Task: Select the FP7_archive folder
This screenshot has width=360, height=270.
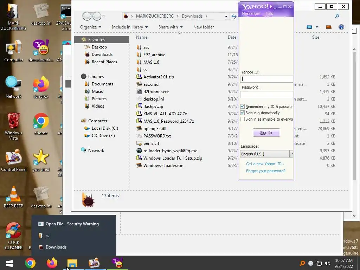Action: coord(154,54)
